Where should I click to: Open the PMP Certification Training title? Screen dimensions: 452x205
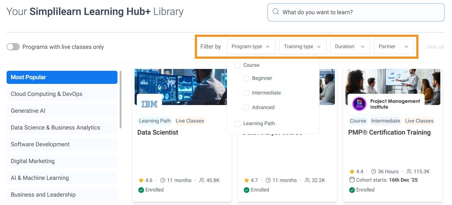click(389, 132)
